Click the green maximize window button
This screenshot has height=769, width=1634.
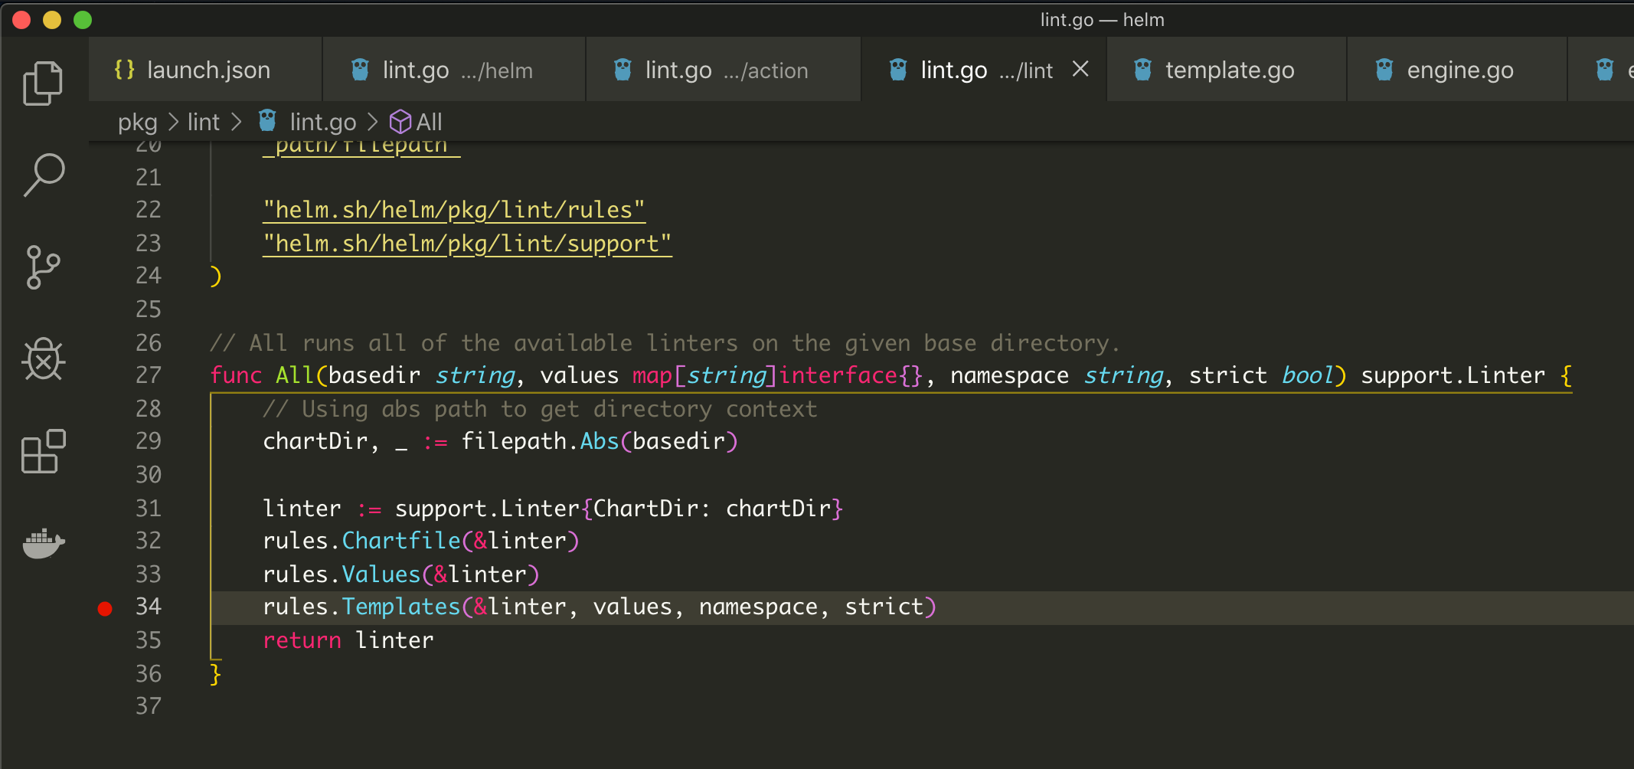83,21
